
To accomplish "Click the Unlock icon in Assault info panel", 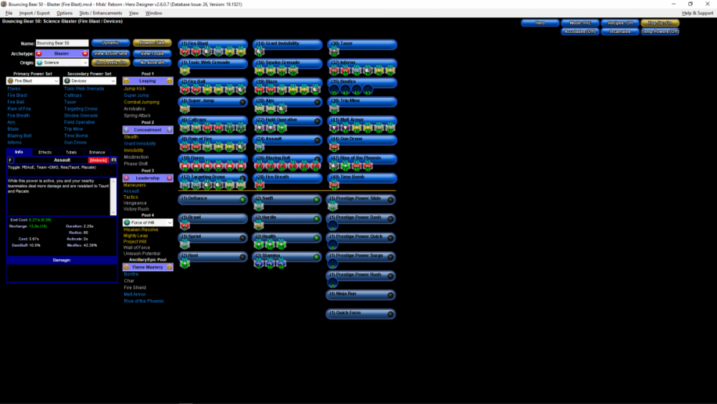I will [x=98, y=159].
